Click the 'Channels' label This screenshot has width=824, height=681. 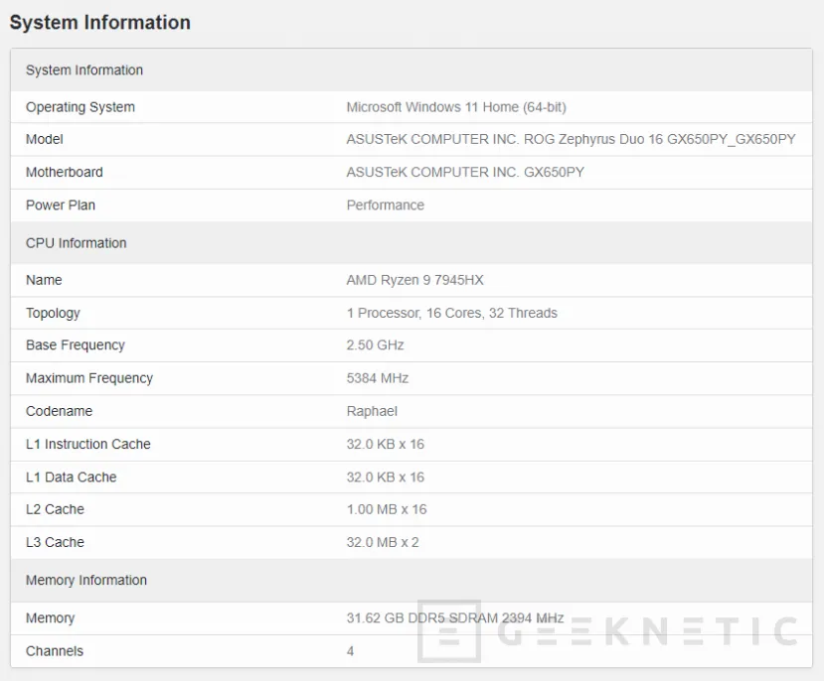(55, 651)
